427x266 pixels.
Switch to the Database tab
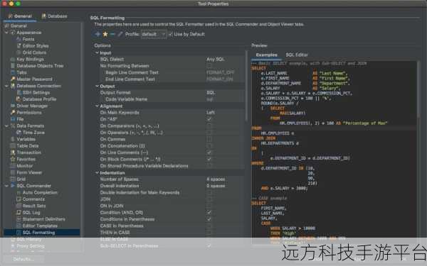(x=54, y=16)
